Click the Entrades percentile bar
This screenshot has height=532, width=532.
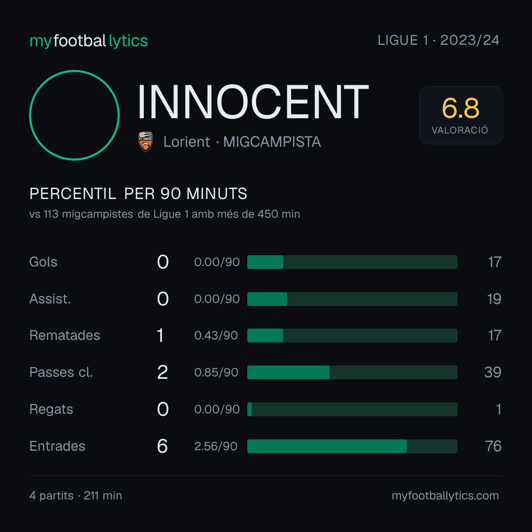352,446
